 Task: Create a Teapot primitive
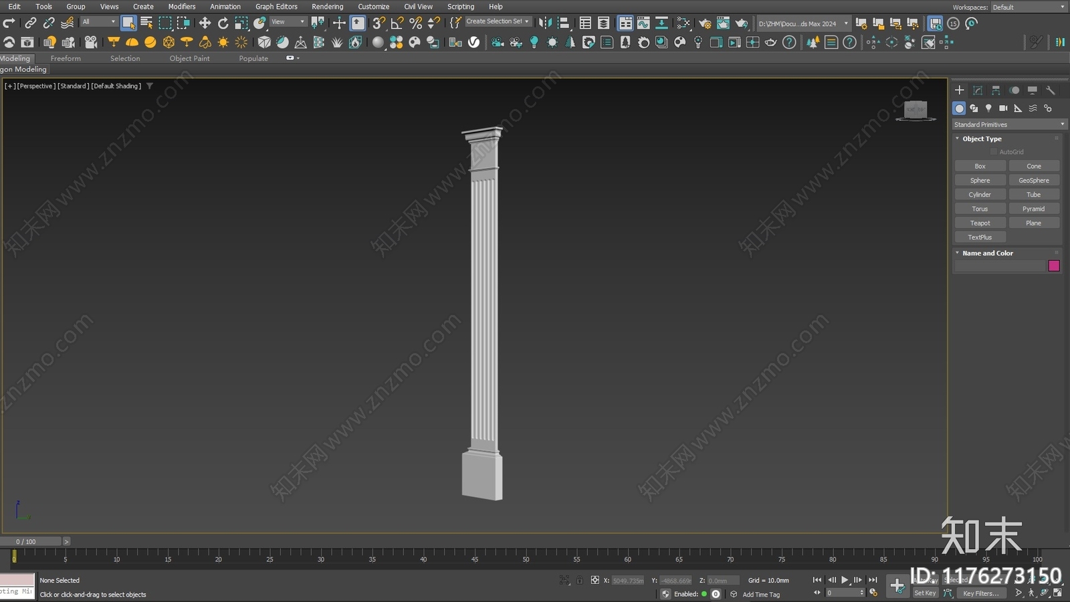[980, 223]
